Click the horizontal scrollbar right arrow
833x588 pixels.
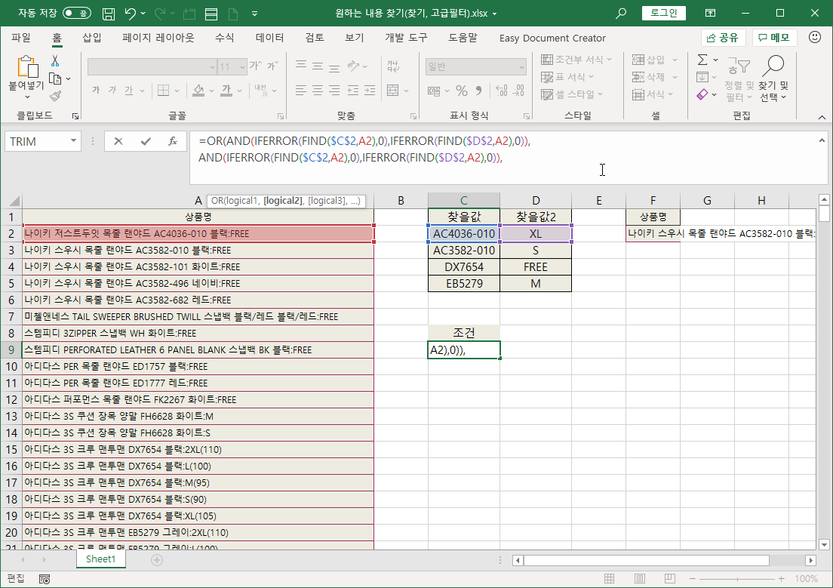[810, 560]
